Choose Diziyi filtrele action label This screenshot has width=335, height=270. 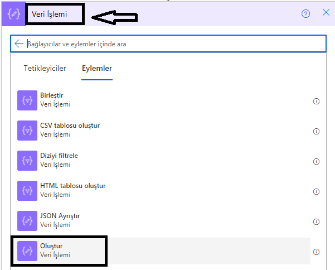[59, 156]
